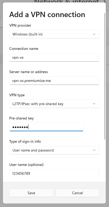Select the Connection name field containing vpn-xx
This screenshot has height=207, width=109.
(54, 57)
